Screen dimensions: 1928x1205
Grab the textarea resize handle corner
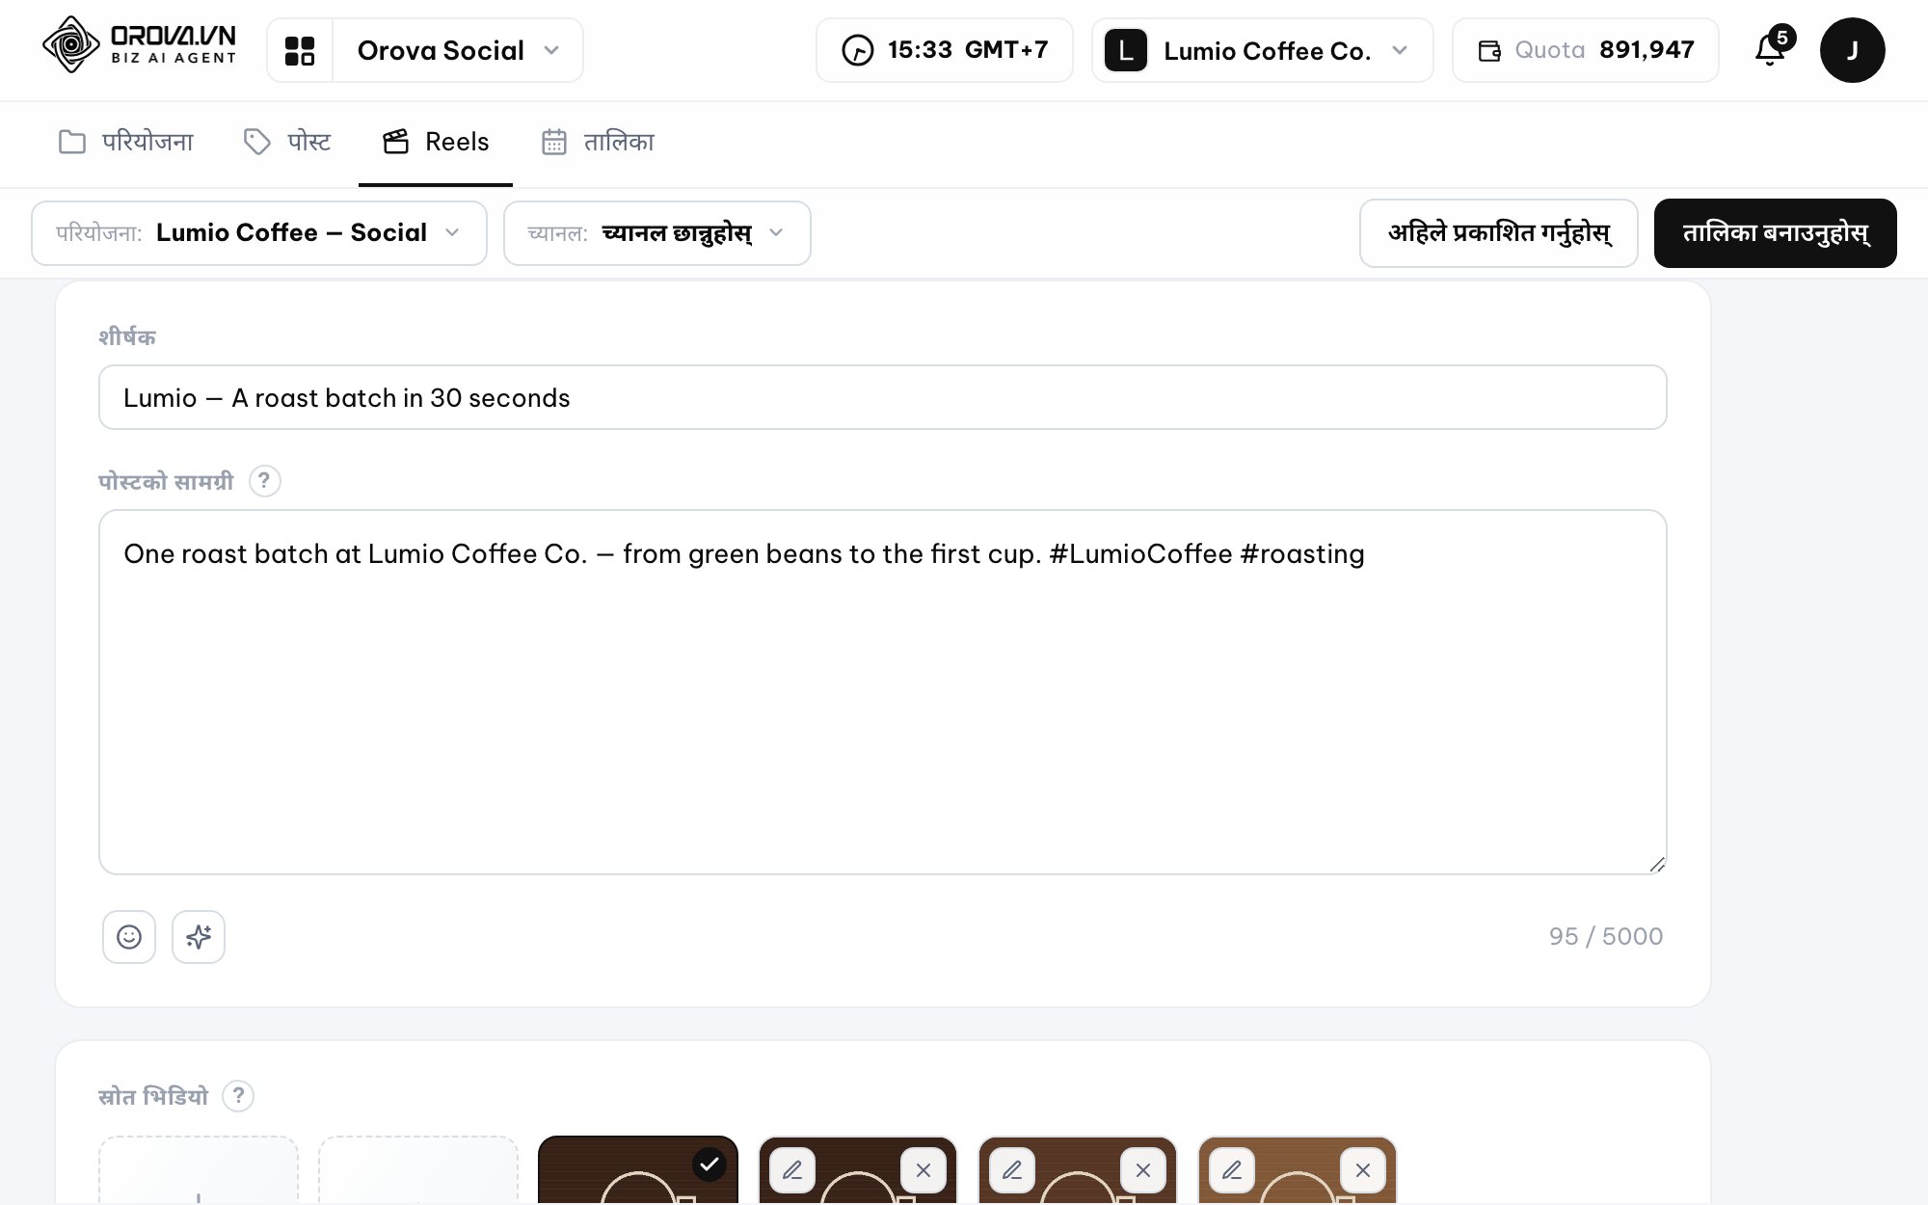(x=1657, y=865)
